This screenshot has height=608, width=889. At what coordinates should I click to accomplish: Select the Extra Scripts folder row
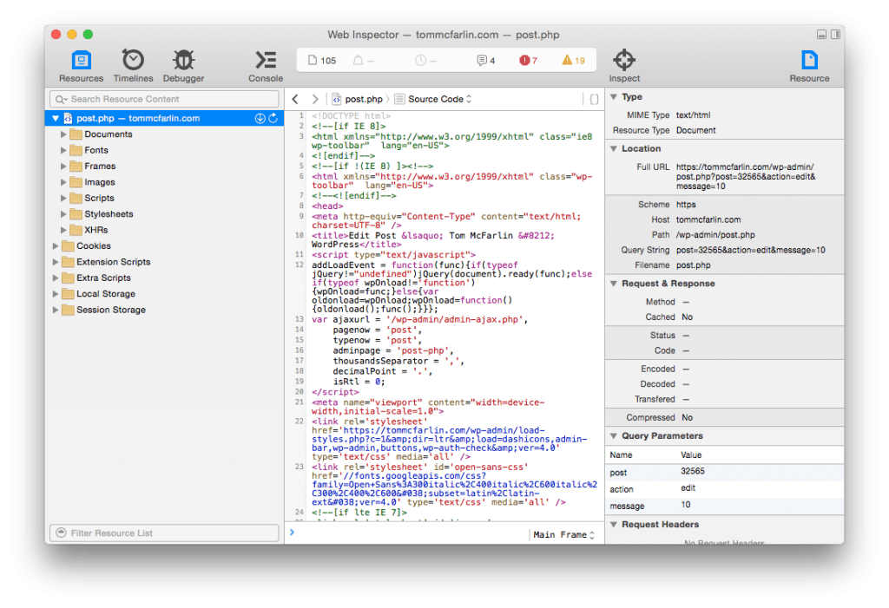(164, 278)
